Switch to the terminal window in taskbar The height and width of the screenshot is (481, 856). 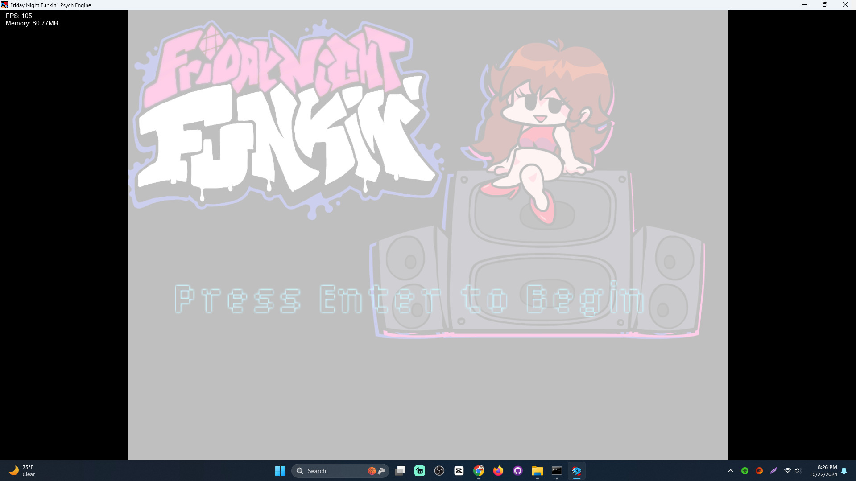(x=557, y=471)
